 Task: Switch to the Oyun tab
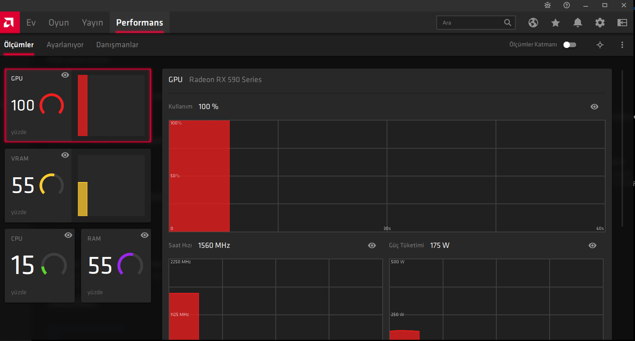tap(59, 23)
